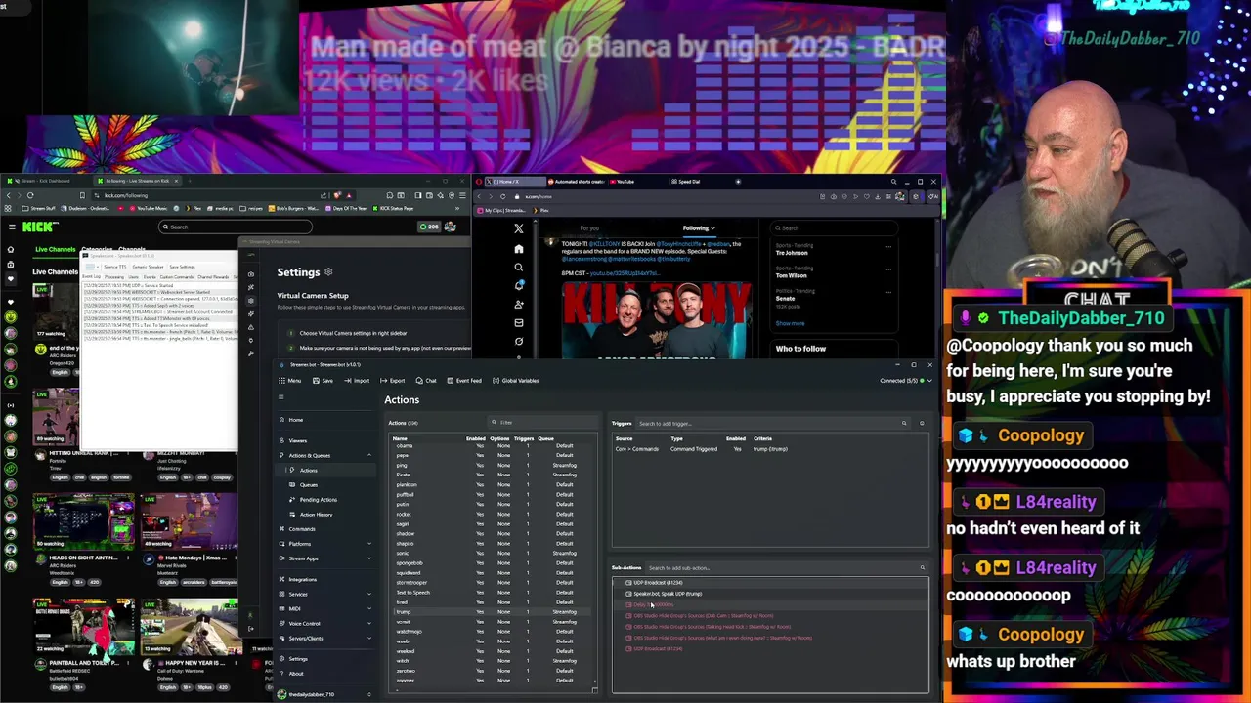Click Save Settings in Speaker.bot window
This screenshot has height=703, width=1251.
pos(182,267)
